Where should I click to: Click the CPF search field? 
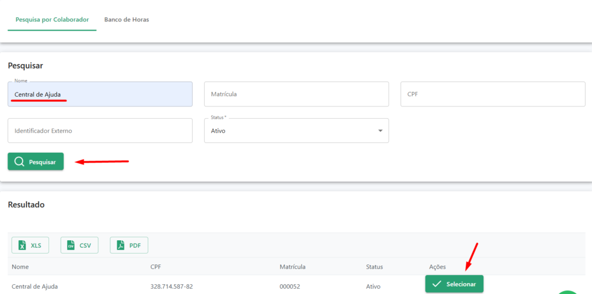coord(493,94)
